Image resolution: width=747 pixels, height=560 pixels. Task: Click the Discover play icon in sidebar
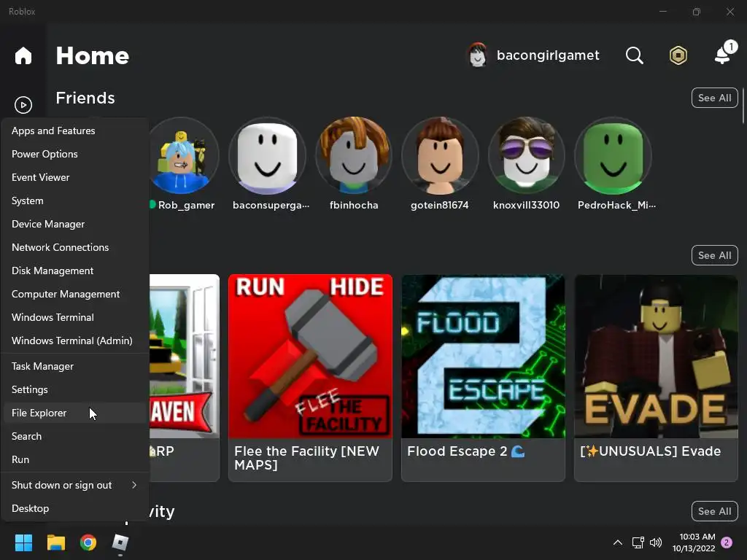(23, 105)
